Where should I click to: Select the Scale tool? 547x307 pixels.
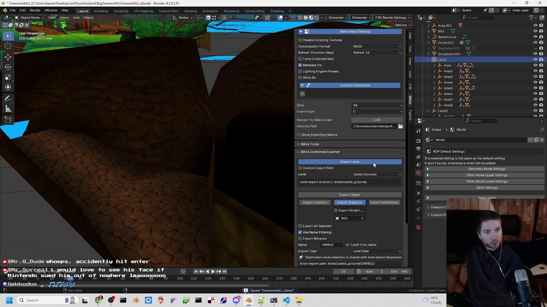pos(8,77)
